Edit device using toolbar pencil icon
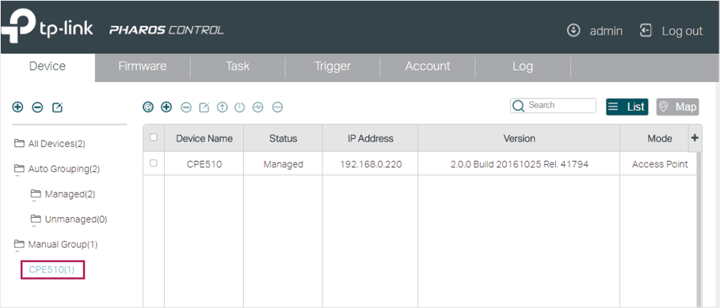720x308 pixels. tap(204, 107)
